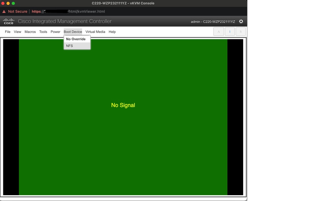Minimize the vKVM Console window
Image resolution: width=326 pixels, height=201 pixels.
(8, 3)
